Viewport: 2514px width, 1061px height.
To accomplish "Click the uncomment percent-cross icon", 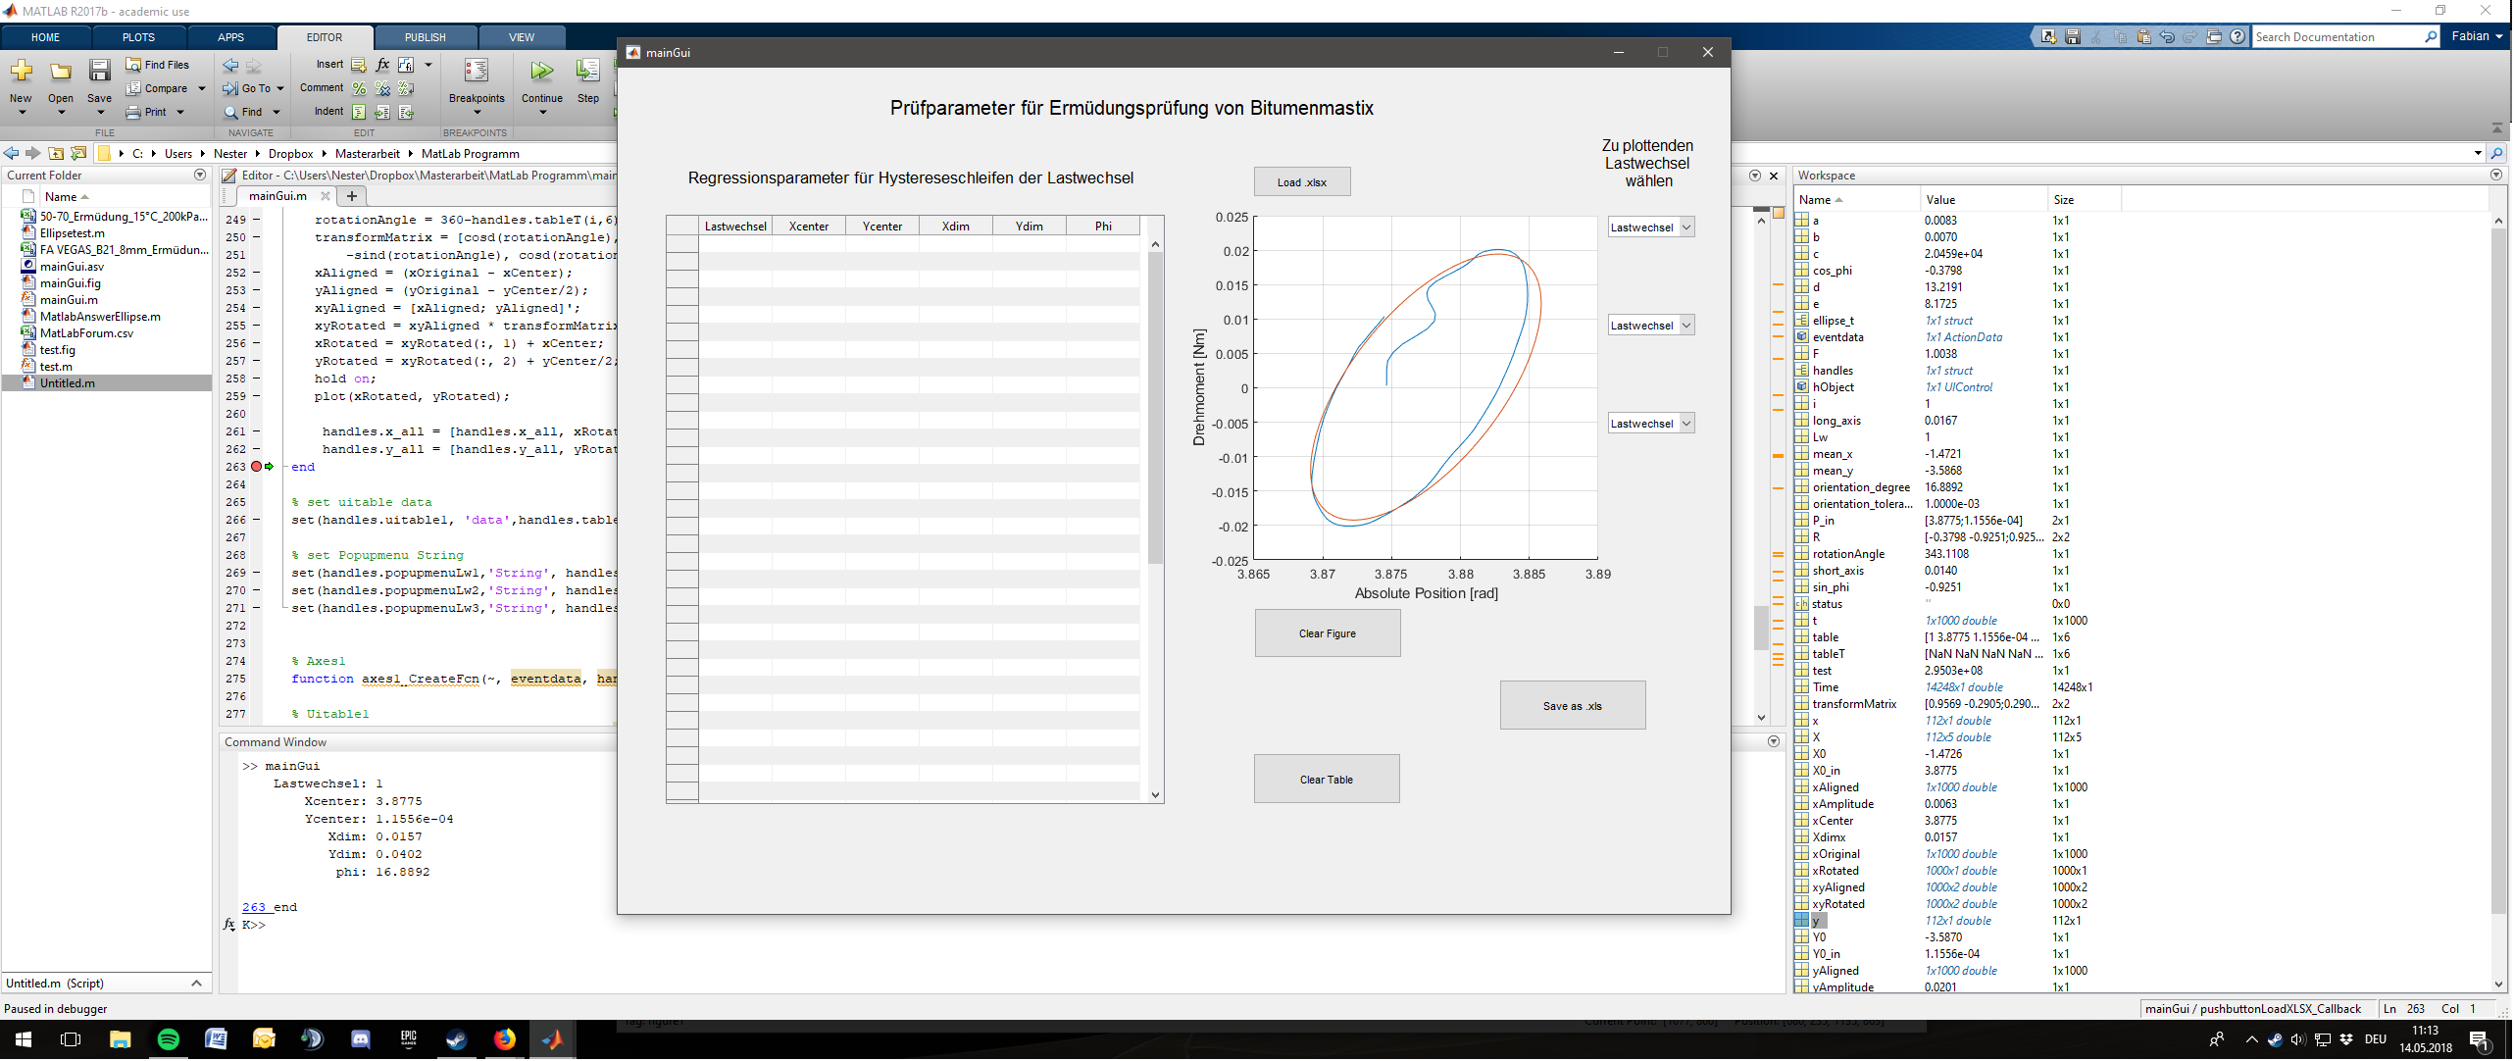I will pyautogui.click(x=382, y=89).
